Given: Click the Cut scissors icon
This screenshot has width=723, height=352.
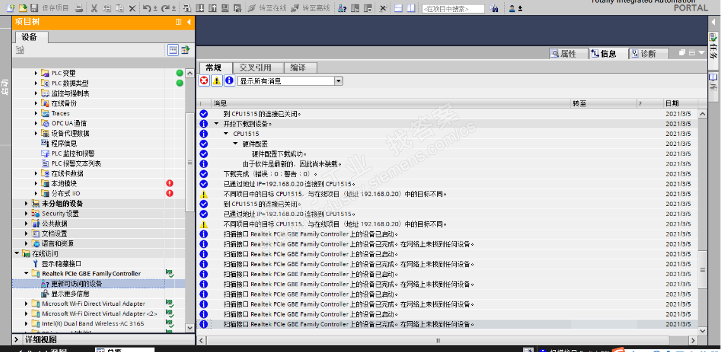Looking at the screenshot, I should 94,8.
